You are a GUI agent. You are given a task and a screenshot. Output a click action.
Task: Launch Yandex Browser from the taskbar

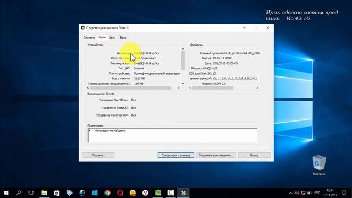[145, 193]
